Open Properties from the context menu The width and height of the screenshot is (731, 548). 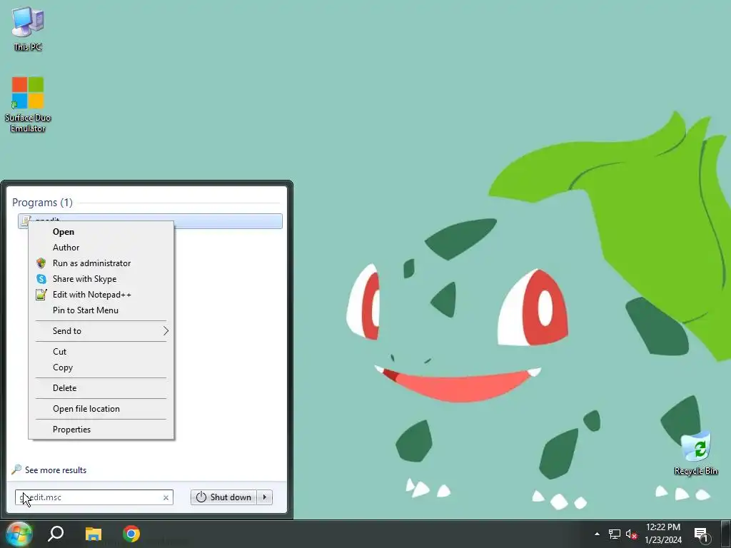[101, 430]
